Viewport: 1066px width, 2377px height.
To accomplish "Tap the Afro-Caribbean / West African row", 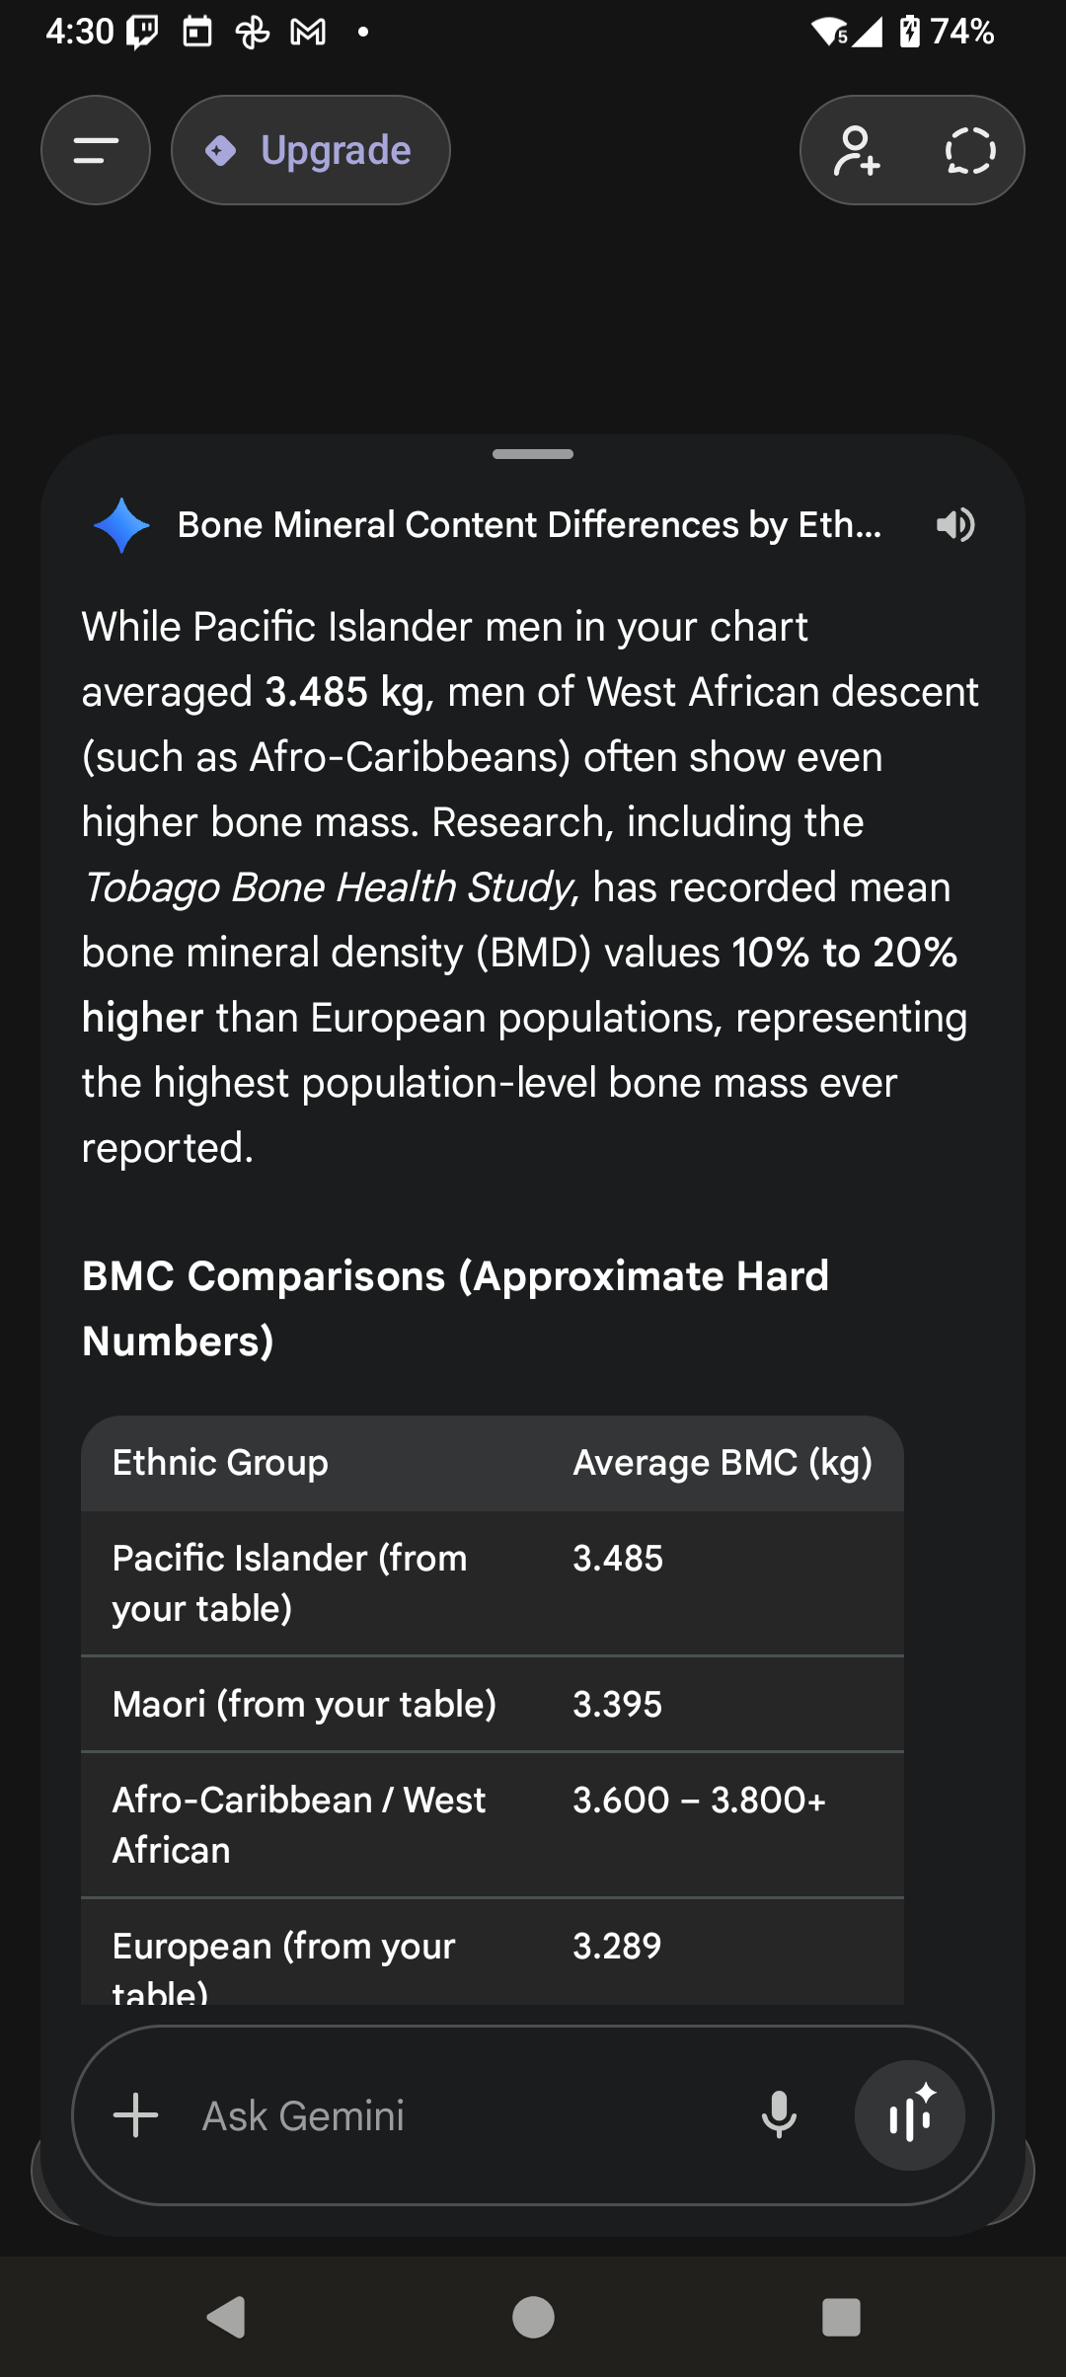I will 492,1825.
